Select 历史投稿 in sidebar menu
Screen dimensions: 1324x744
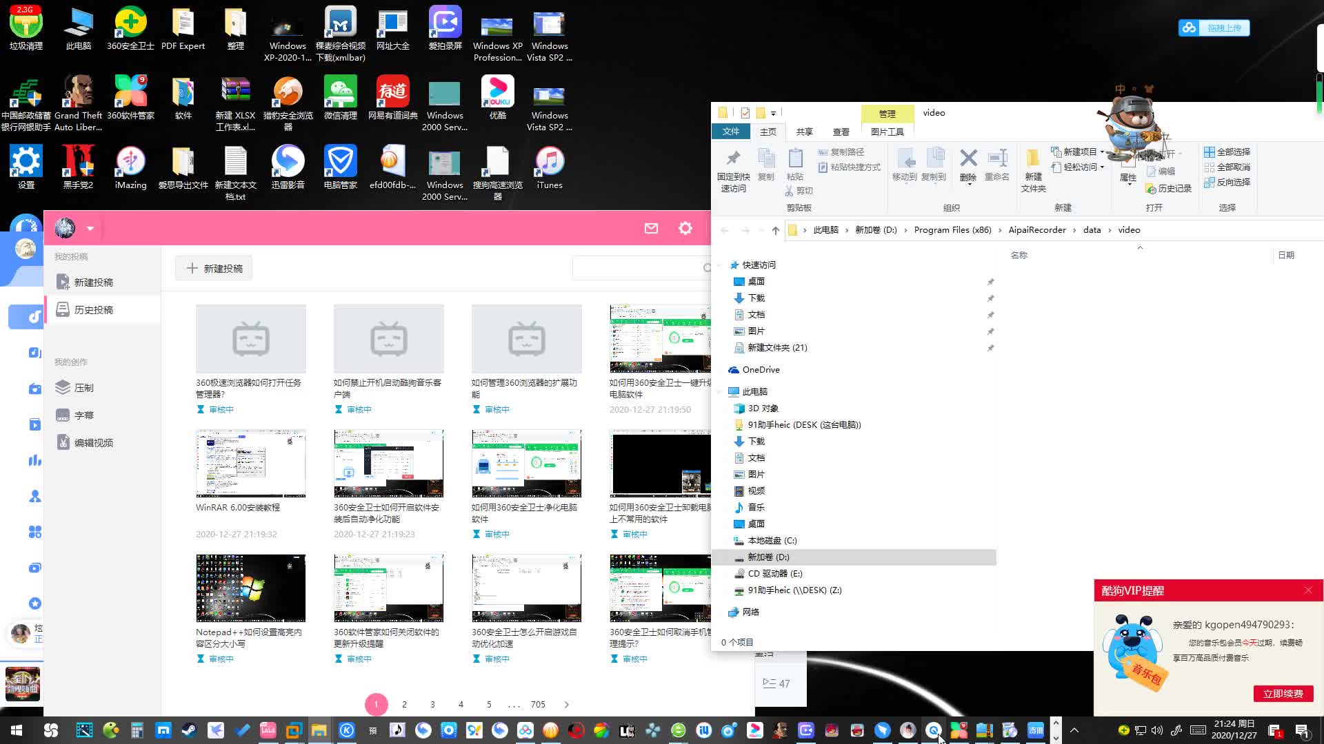[93, 310]
